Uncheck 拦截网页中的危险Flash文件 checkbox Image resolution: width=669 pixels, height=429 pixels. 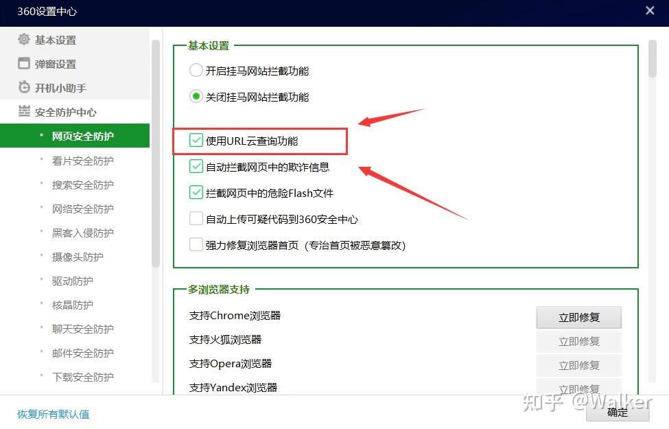[x=196, y=192]
